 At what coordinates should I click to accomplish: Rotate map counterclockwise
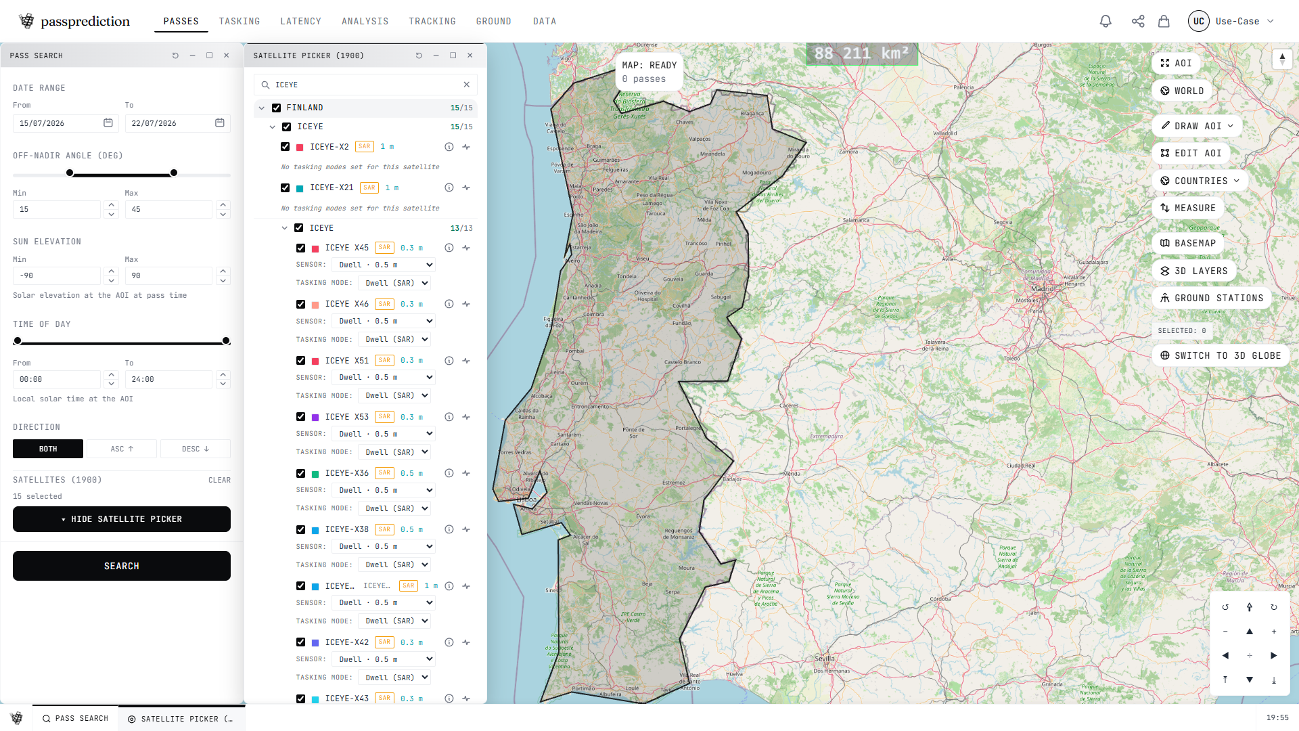click(1225, 607)
